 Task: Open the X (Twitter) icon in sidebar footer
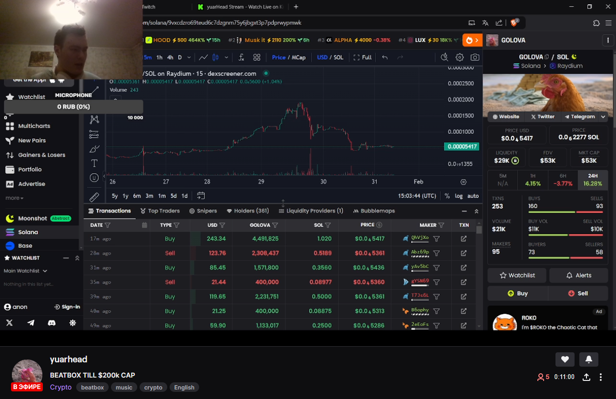click(x=9, y=323)
